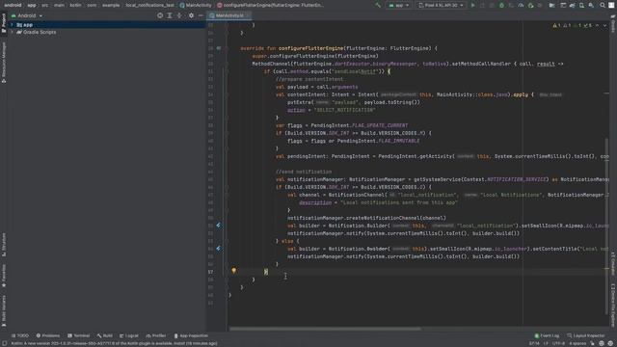Open Project panel settings gear
The width and height of the screenshot is (617, 347).
point(191,15)
